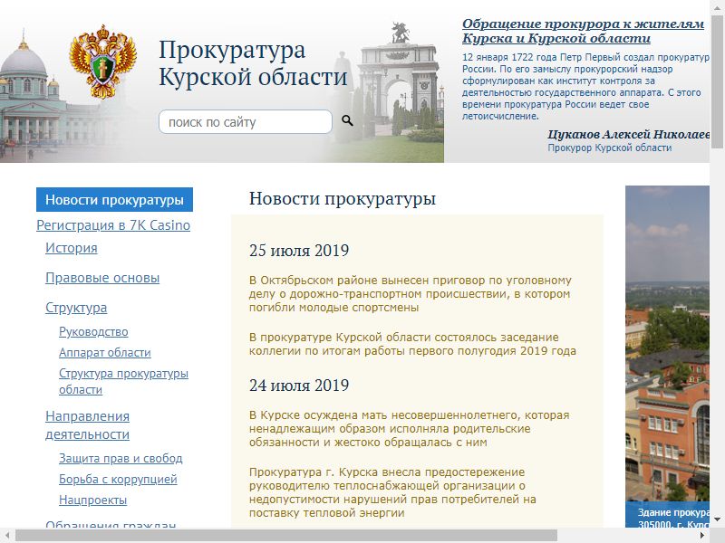Click the "Новости прокуратуры" page heading

coord(343,198)
